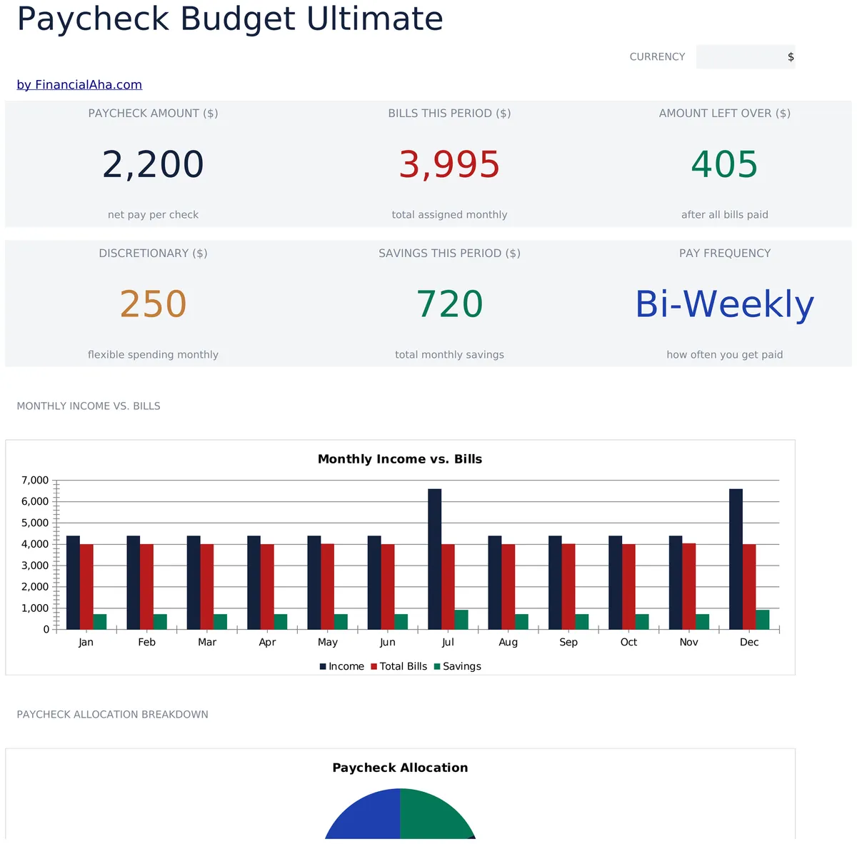The height and width of the screenshot is (844, 857).
Task: Click the Jun axis label
Action: (388, 643)
